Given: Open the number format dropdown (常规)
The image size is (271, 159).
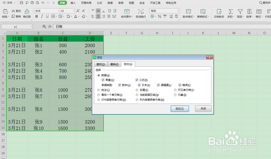Looking at the screenshot, I should (x=178, y=11).
